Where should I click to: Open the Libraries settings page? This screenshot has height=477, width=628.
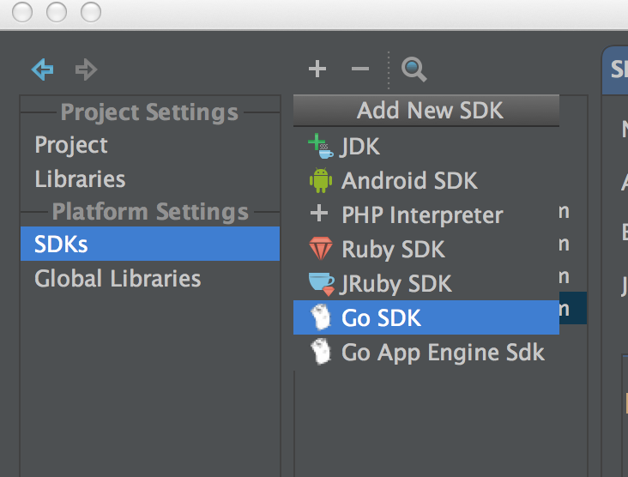coord(150,178)
